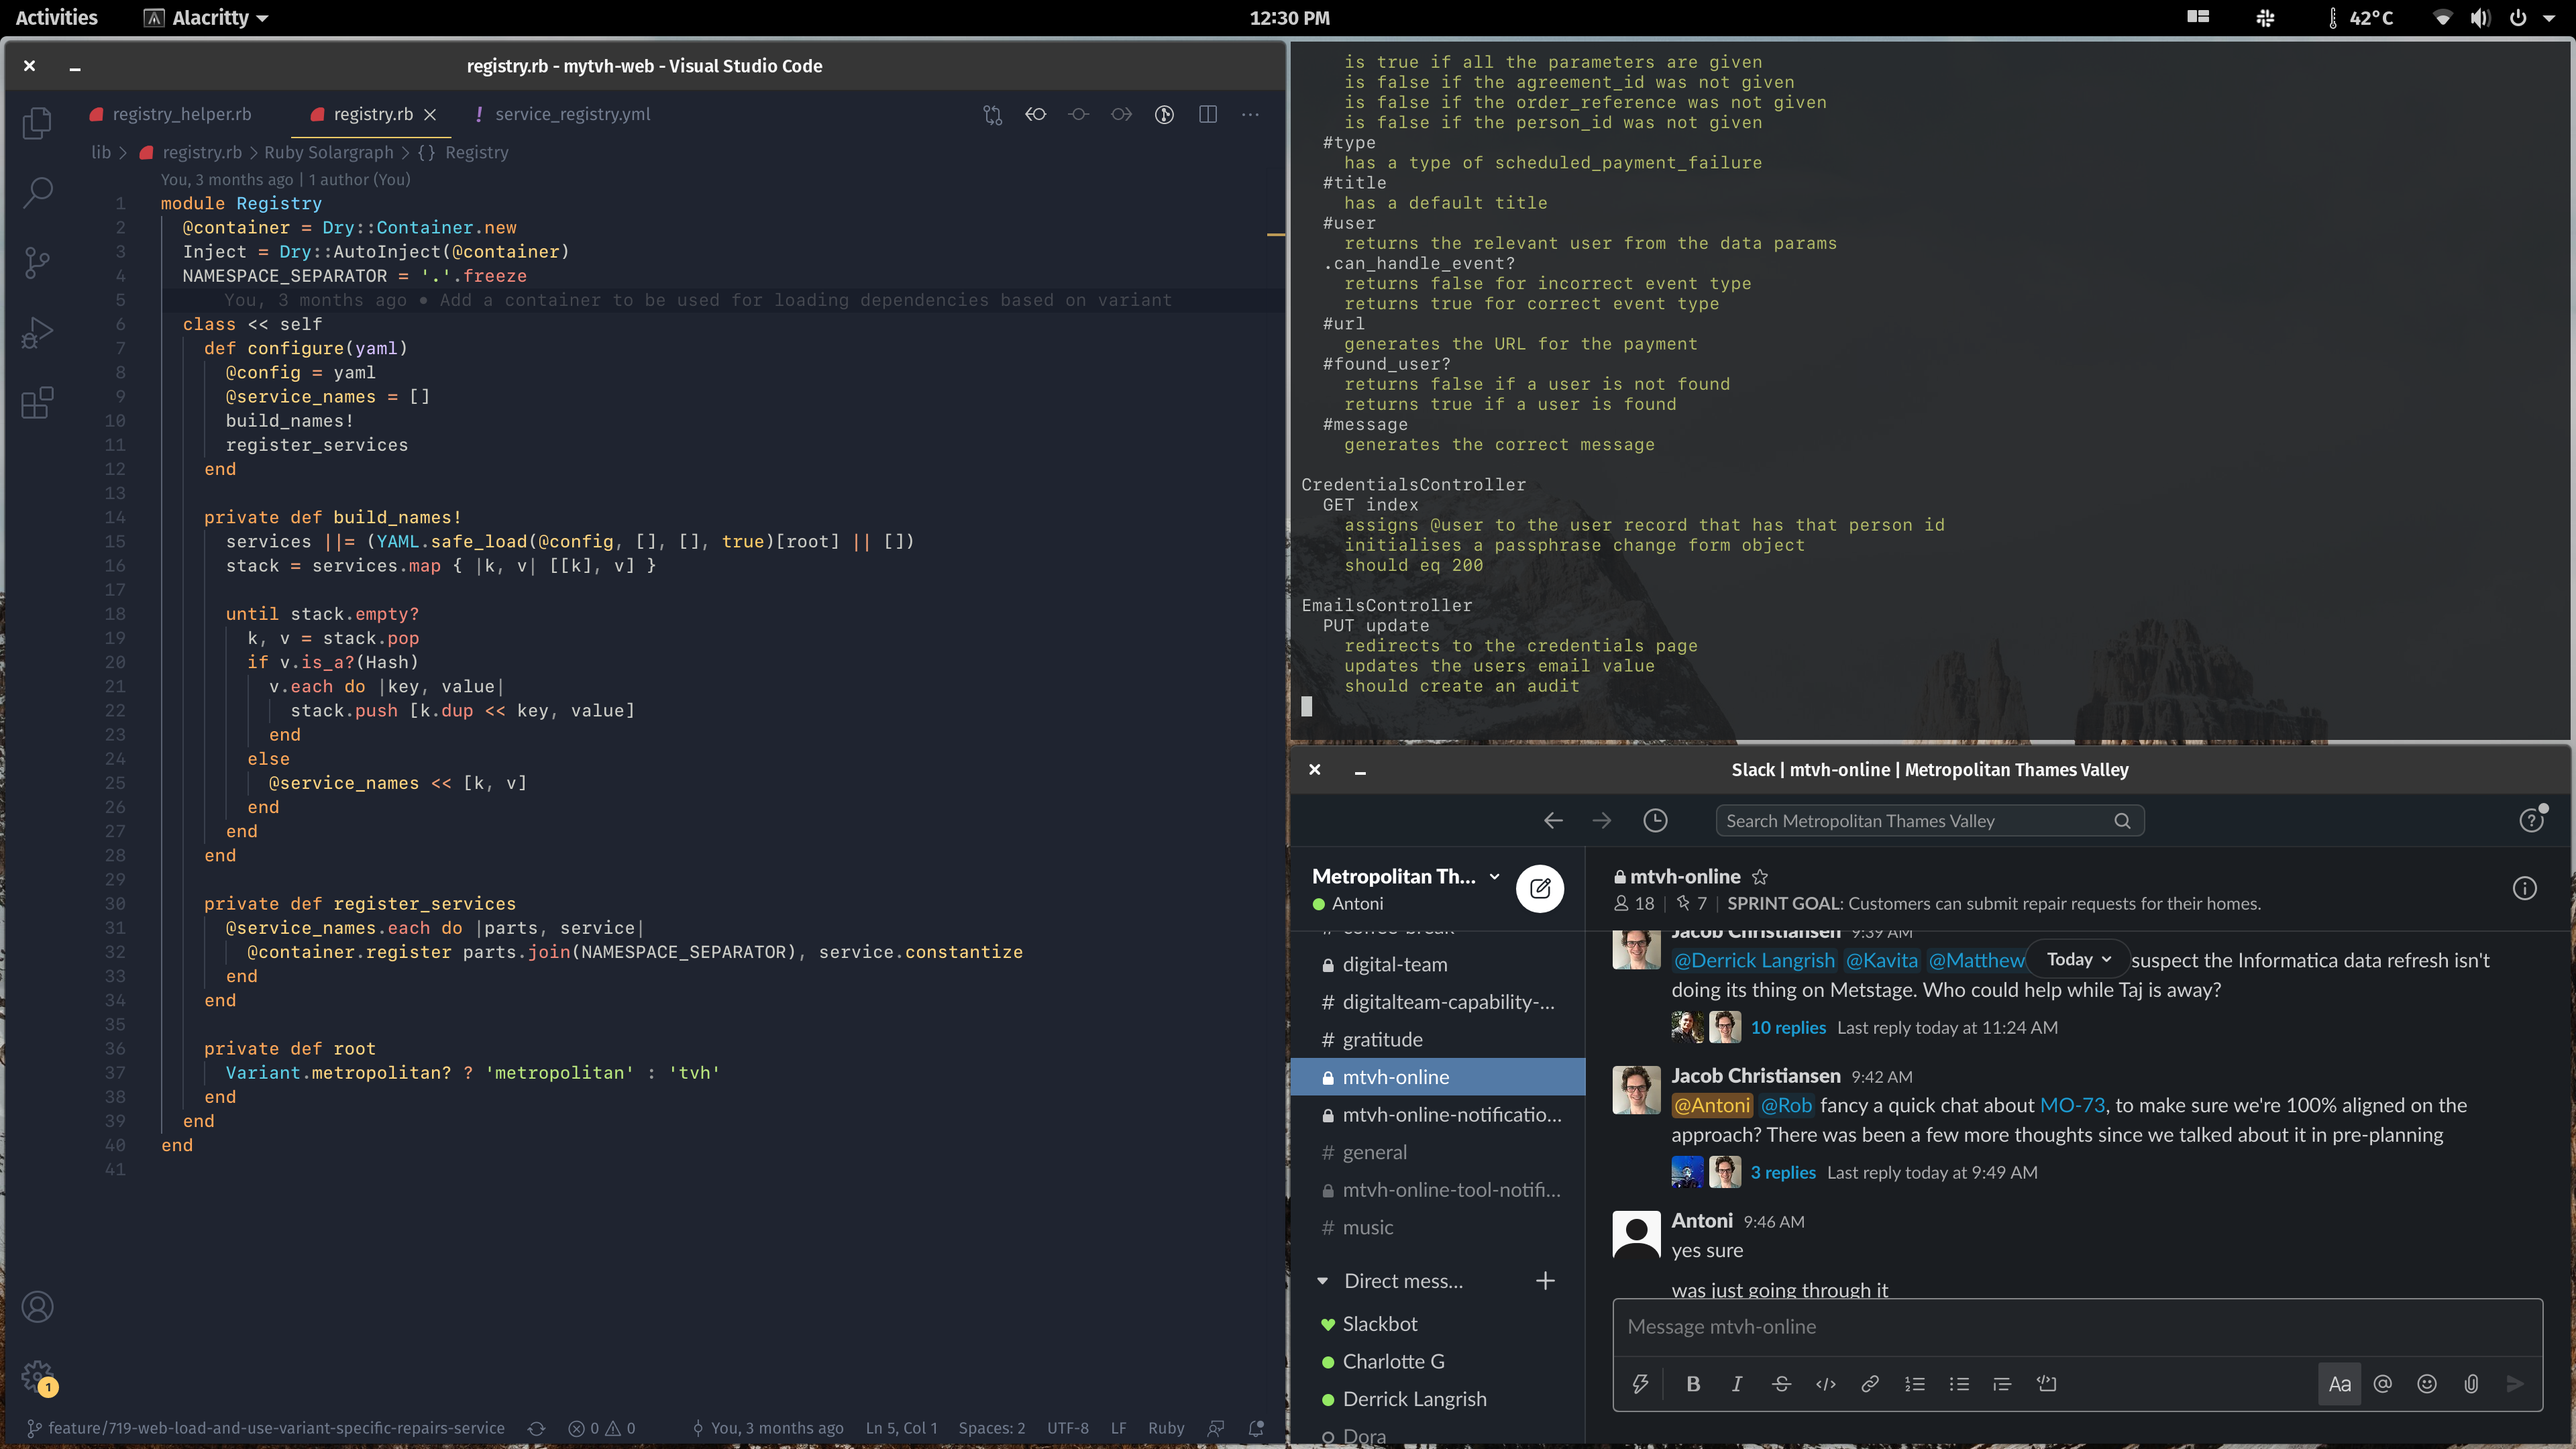
Task: Change Spaces: 2 indentation setting
Action: click(x=992, y=1428)
